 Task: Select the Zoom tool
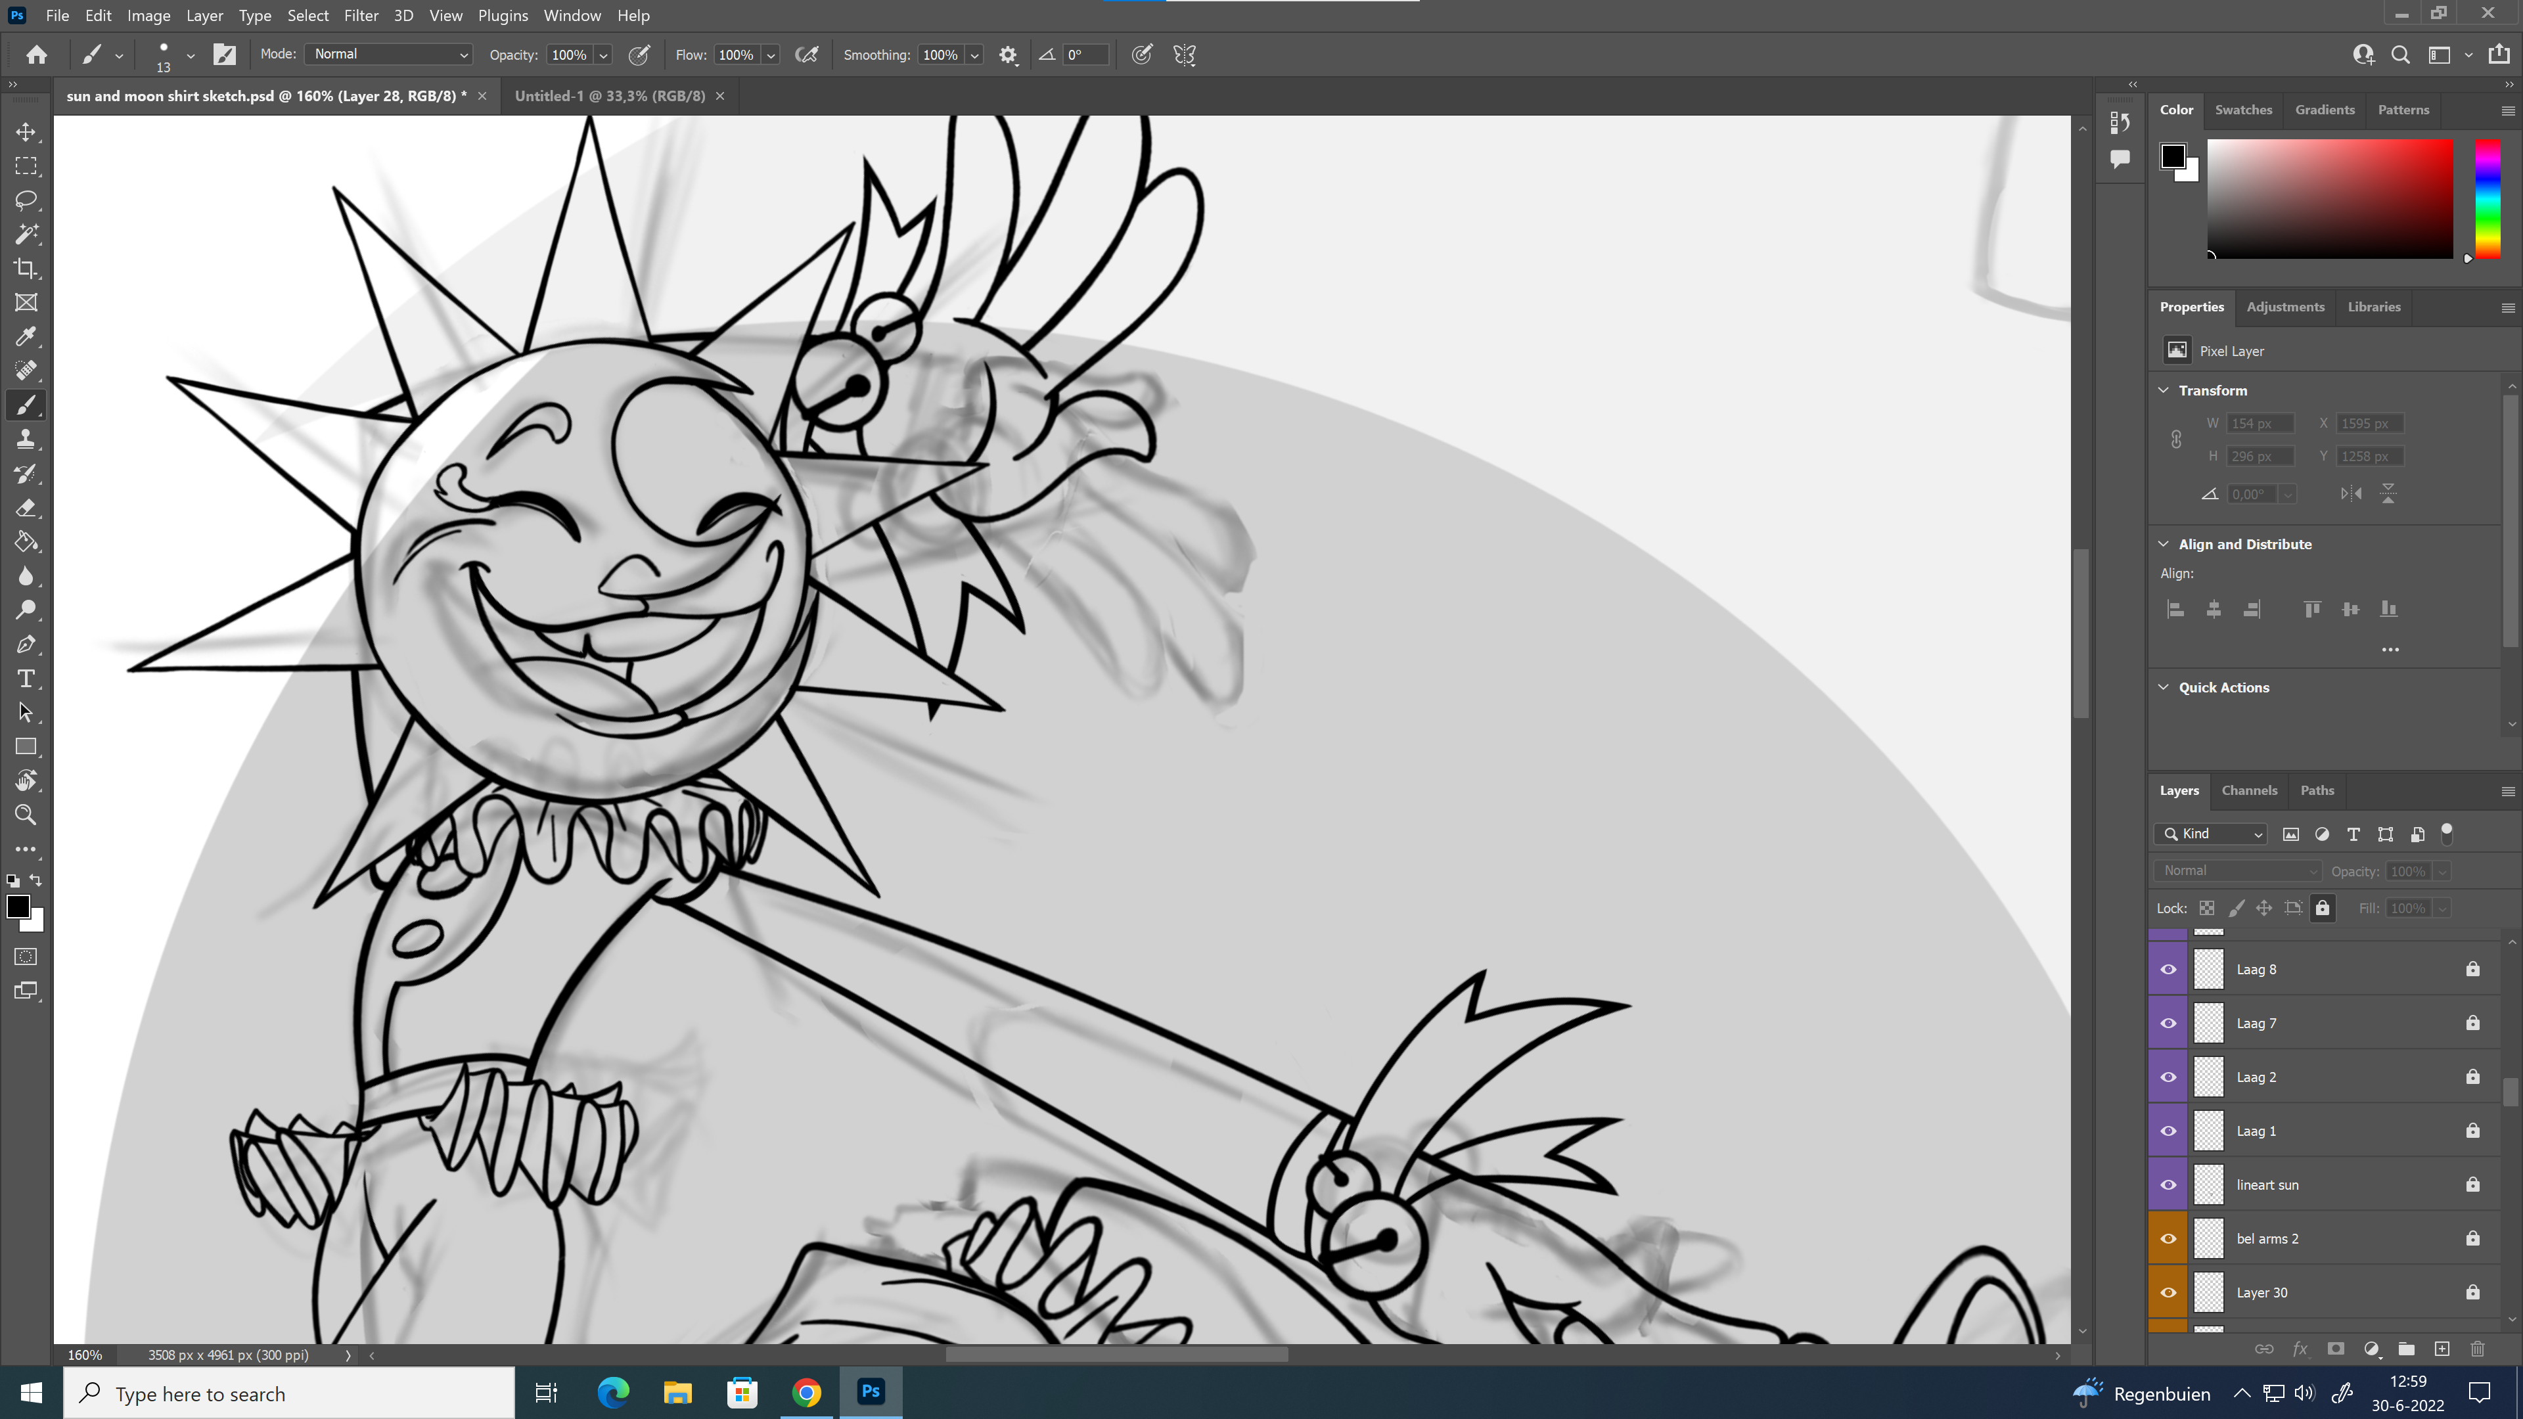click(x=26, y=815)
